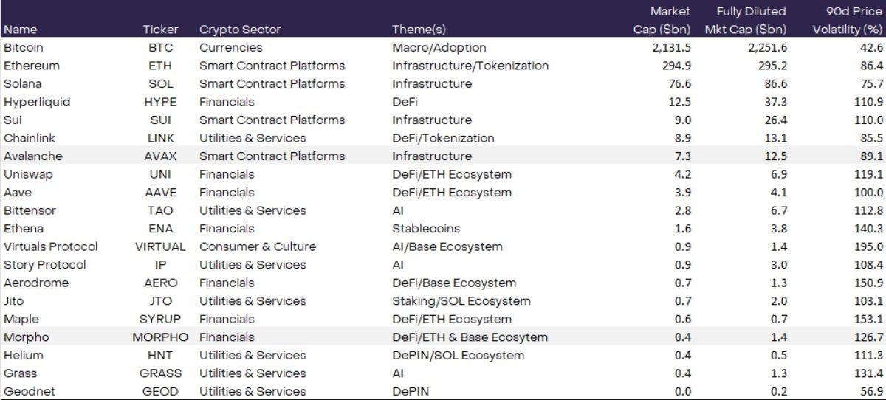Select the VIRTUAL ticker cell

(x=160, y=246)
